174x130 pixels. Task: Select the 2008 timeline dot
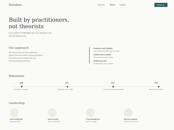22,87
